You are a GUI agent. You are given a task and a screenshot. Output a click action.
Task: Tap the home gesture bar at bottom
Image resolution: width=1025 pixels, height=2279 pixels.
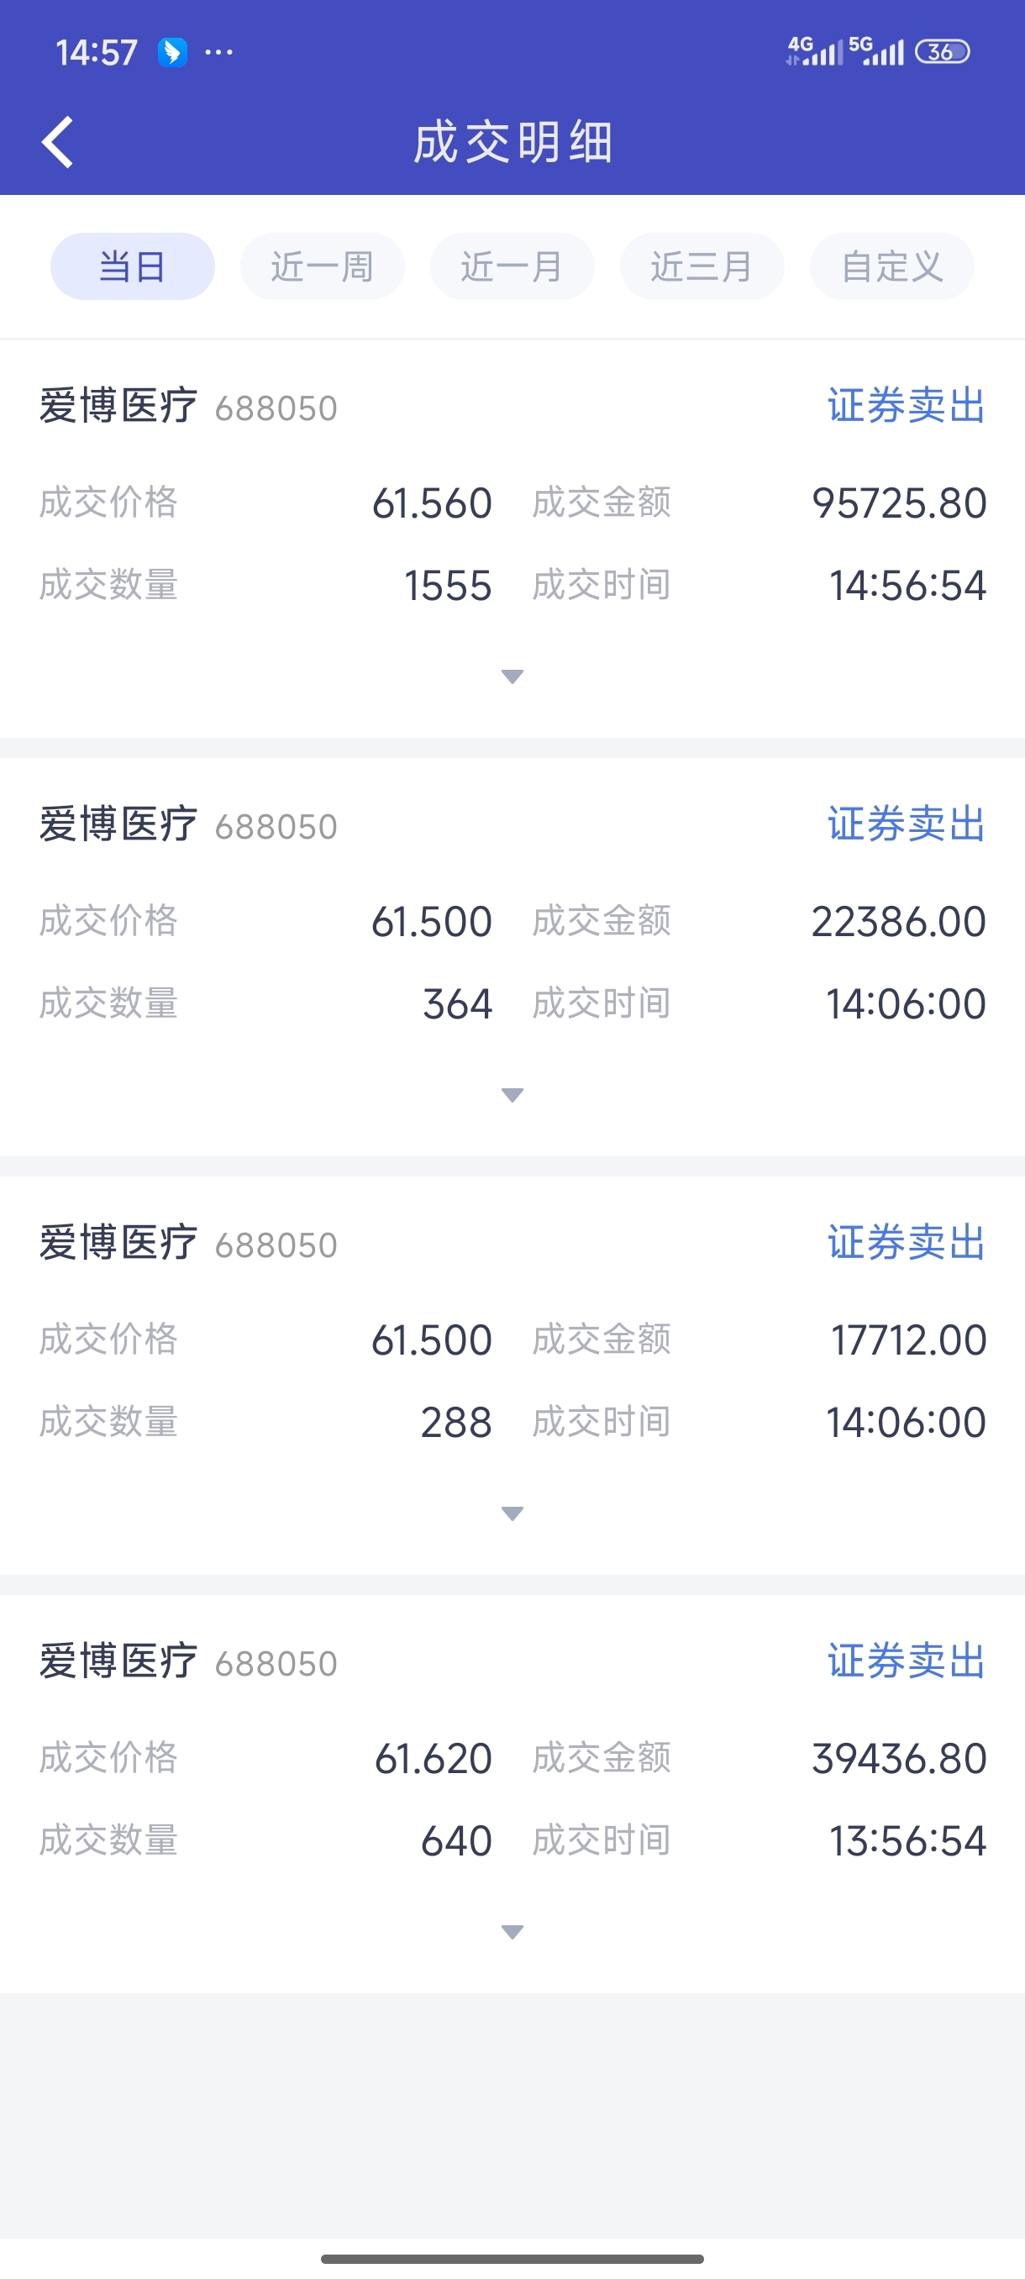(512, 2259)
